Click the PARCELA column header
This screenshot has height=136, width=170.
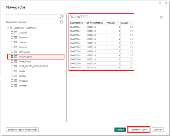(113, 23)
